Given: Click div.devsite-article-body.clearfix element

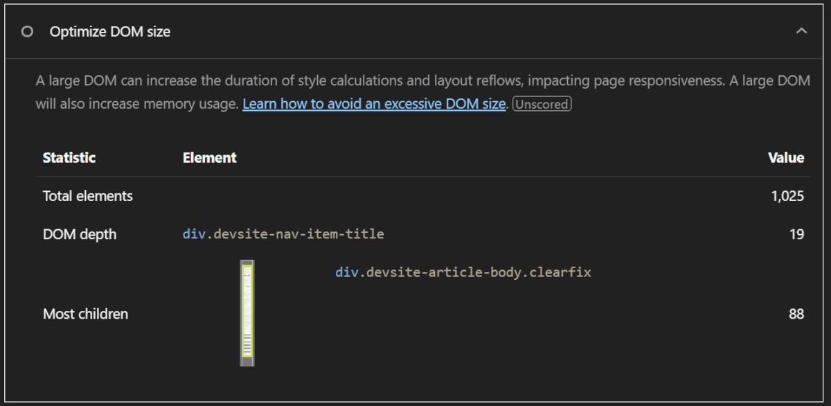Looking at the screenshot, I should tap(463, 272).
